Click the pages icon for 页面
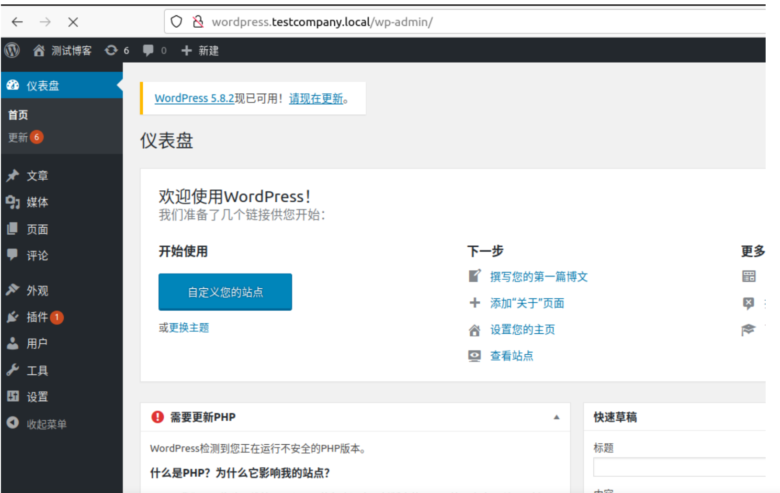The image size is (780, 493). (x=12, y=229)
